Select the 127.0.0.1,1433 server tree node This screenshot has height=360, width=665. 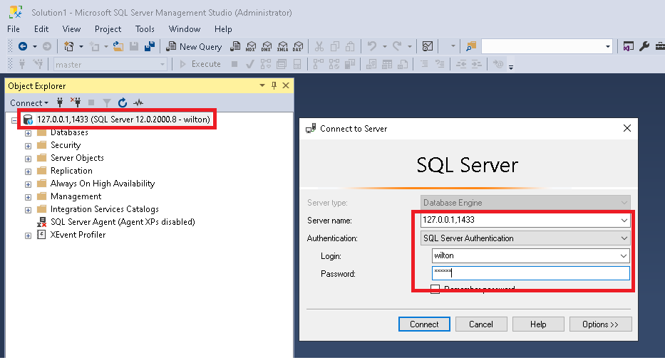pos(123,120)
